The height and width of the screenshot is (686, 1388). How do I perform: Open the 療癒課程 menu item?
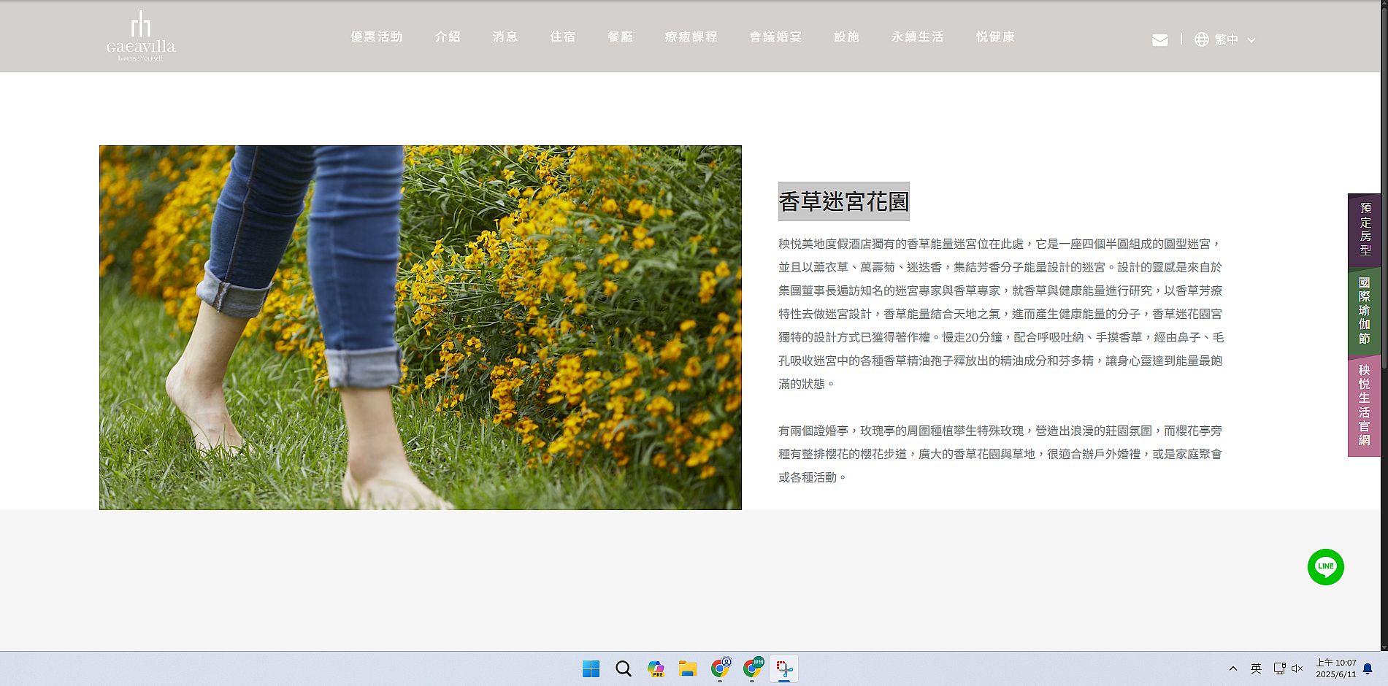(691, 36)
